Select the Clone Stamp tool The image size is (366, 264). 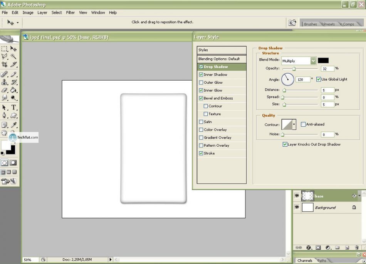click(4, 82)
